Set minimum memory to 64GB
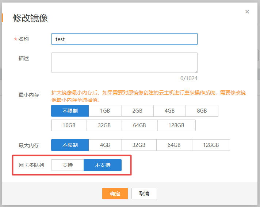Viewport: 260px width, 207px height. coord(139,125)
